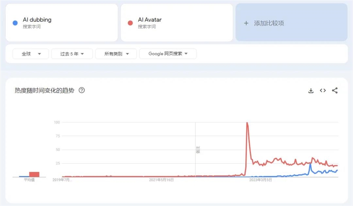
Task: Open the embed code view
Action: click(323, 90)
